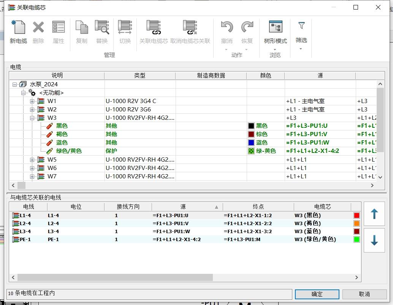Click the 新电缆 (New Cable) icon
This screenshot has width=393, height=305.
point(18,28)
